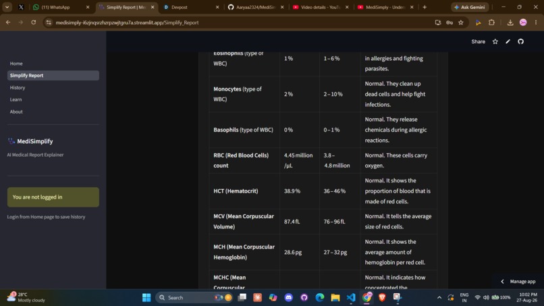
Task: Open Discord from the taskbar
Action: pos(289,297)
